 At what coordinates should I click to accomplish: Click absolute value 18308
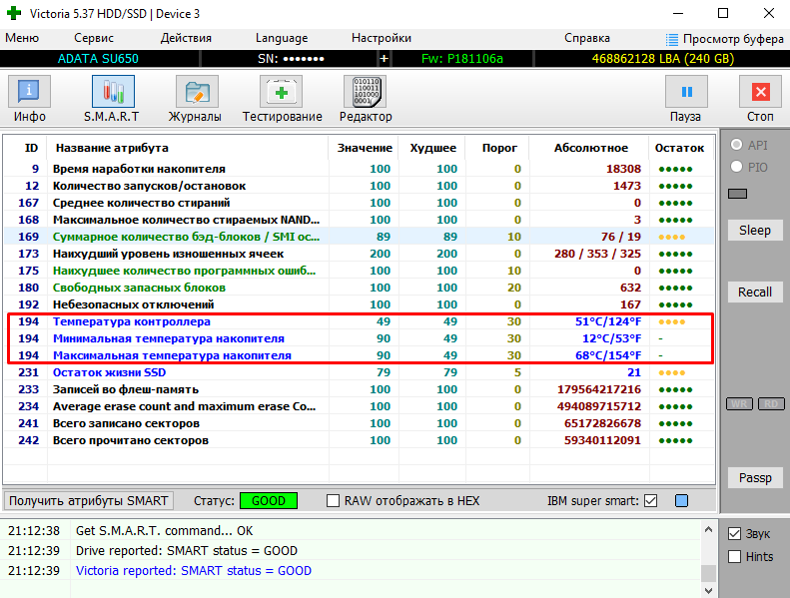point(623,169)
